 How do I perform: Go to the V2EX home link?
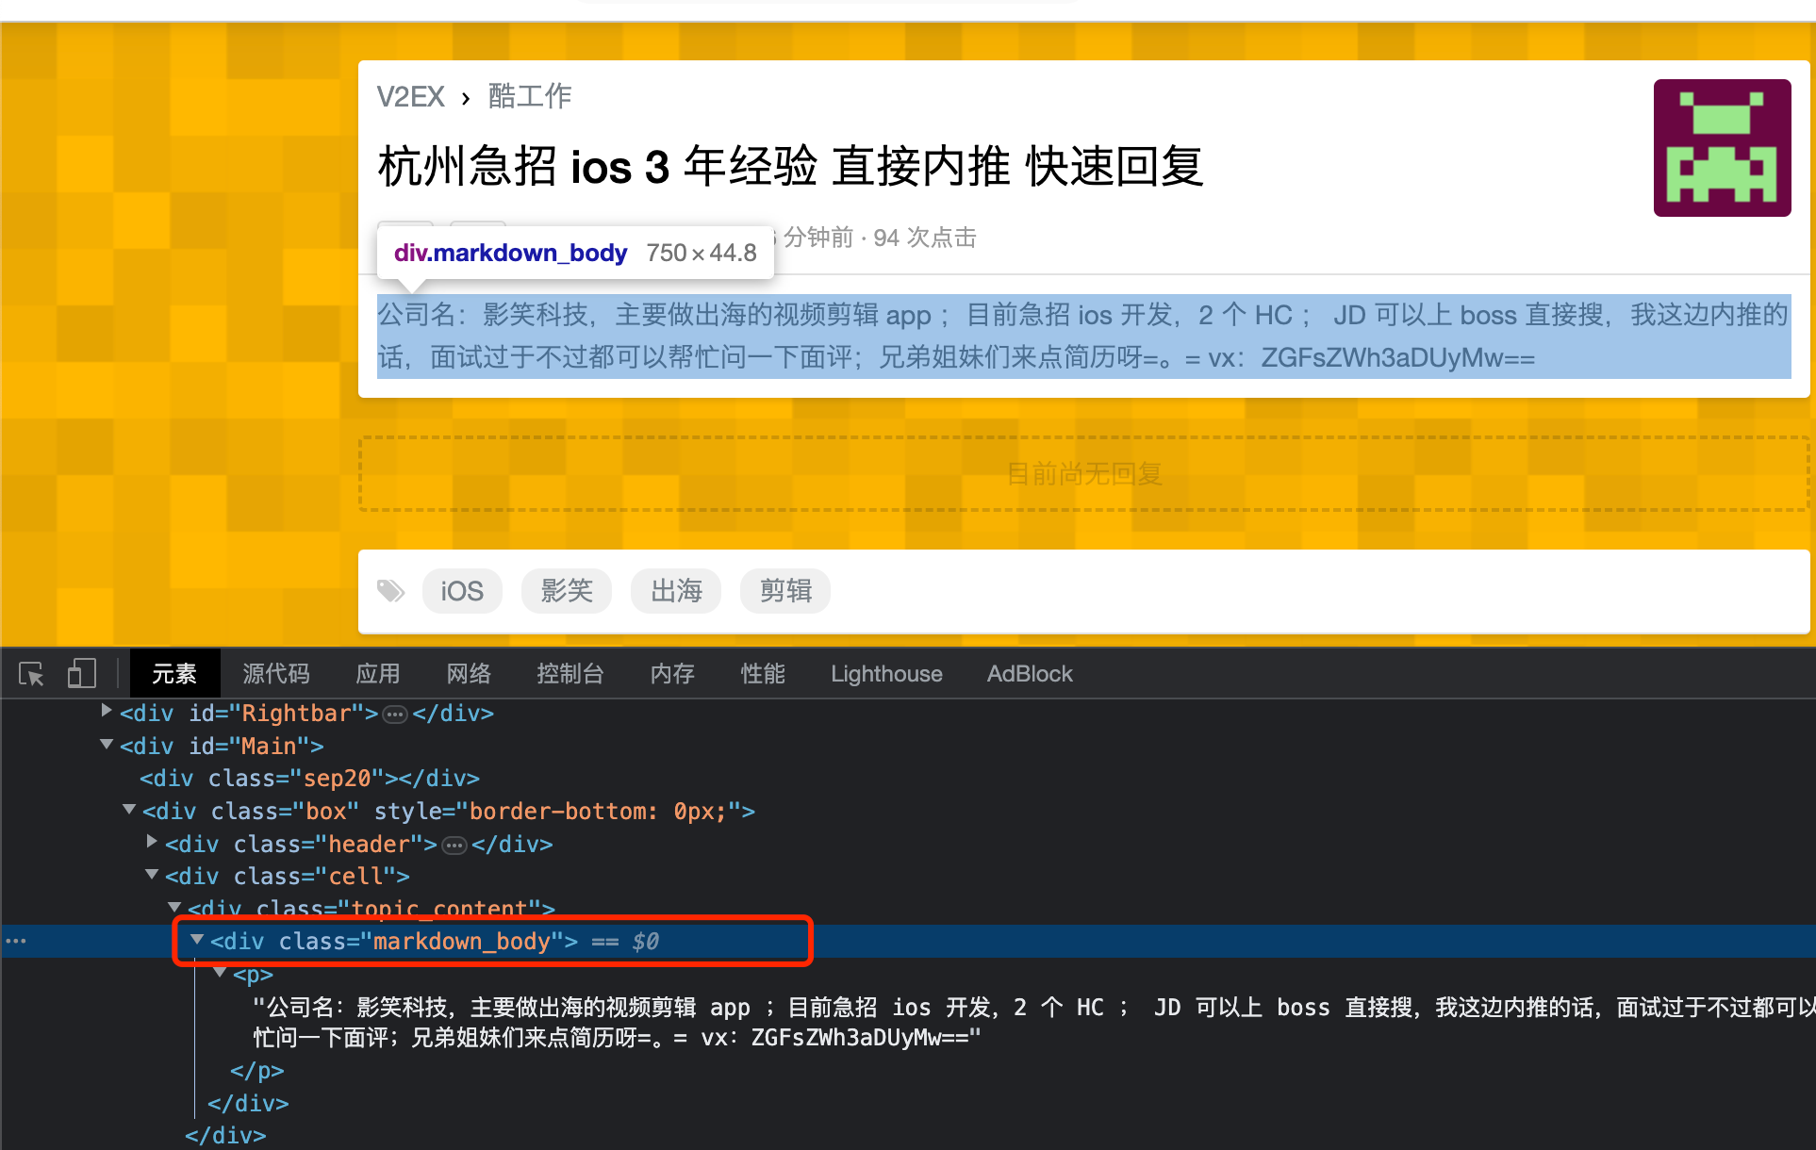pos(410,96)
